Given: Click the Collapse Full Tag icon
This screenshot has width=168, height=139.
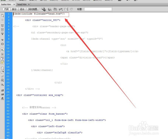Looking at the screenshot, I should [2, 26].
